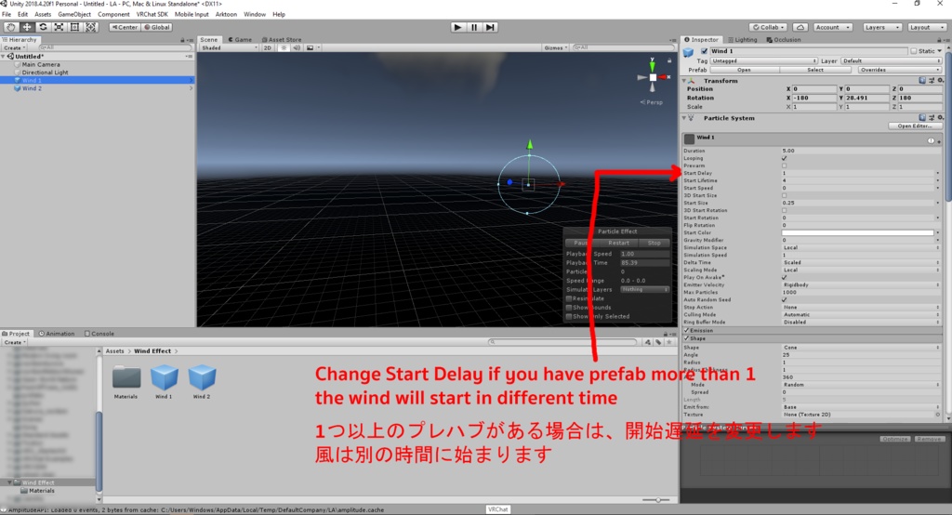Click the favorites star icon in Project
This screenshot has width=952, height=515.
click(669, 342)
